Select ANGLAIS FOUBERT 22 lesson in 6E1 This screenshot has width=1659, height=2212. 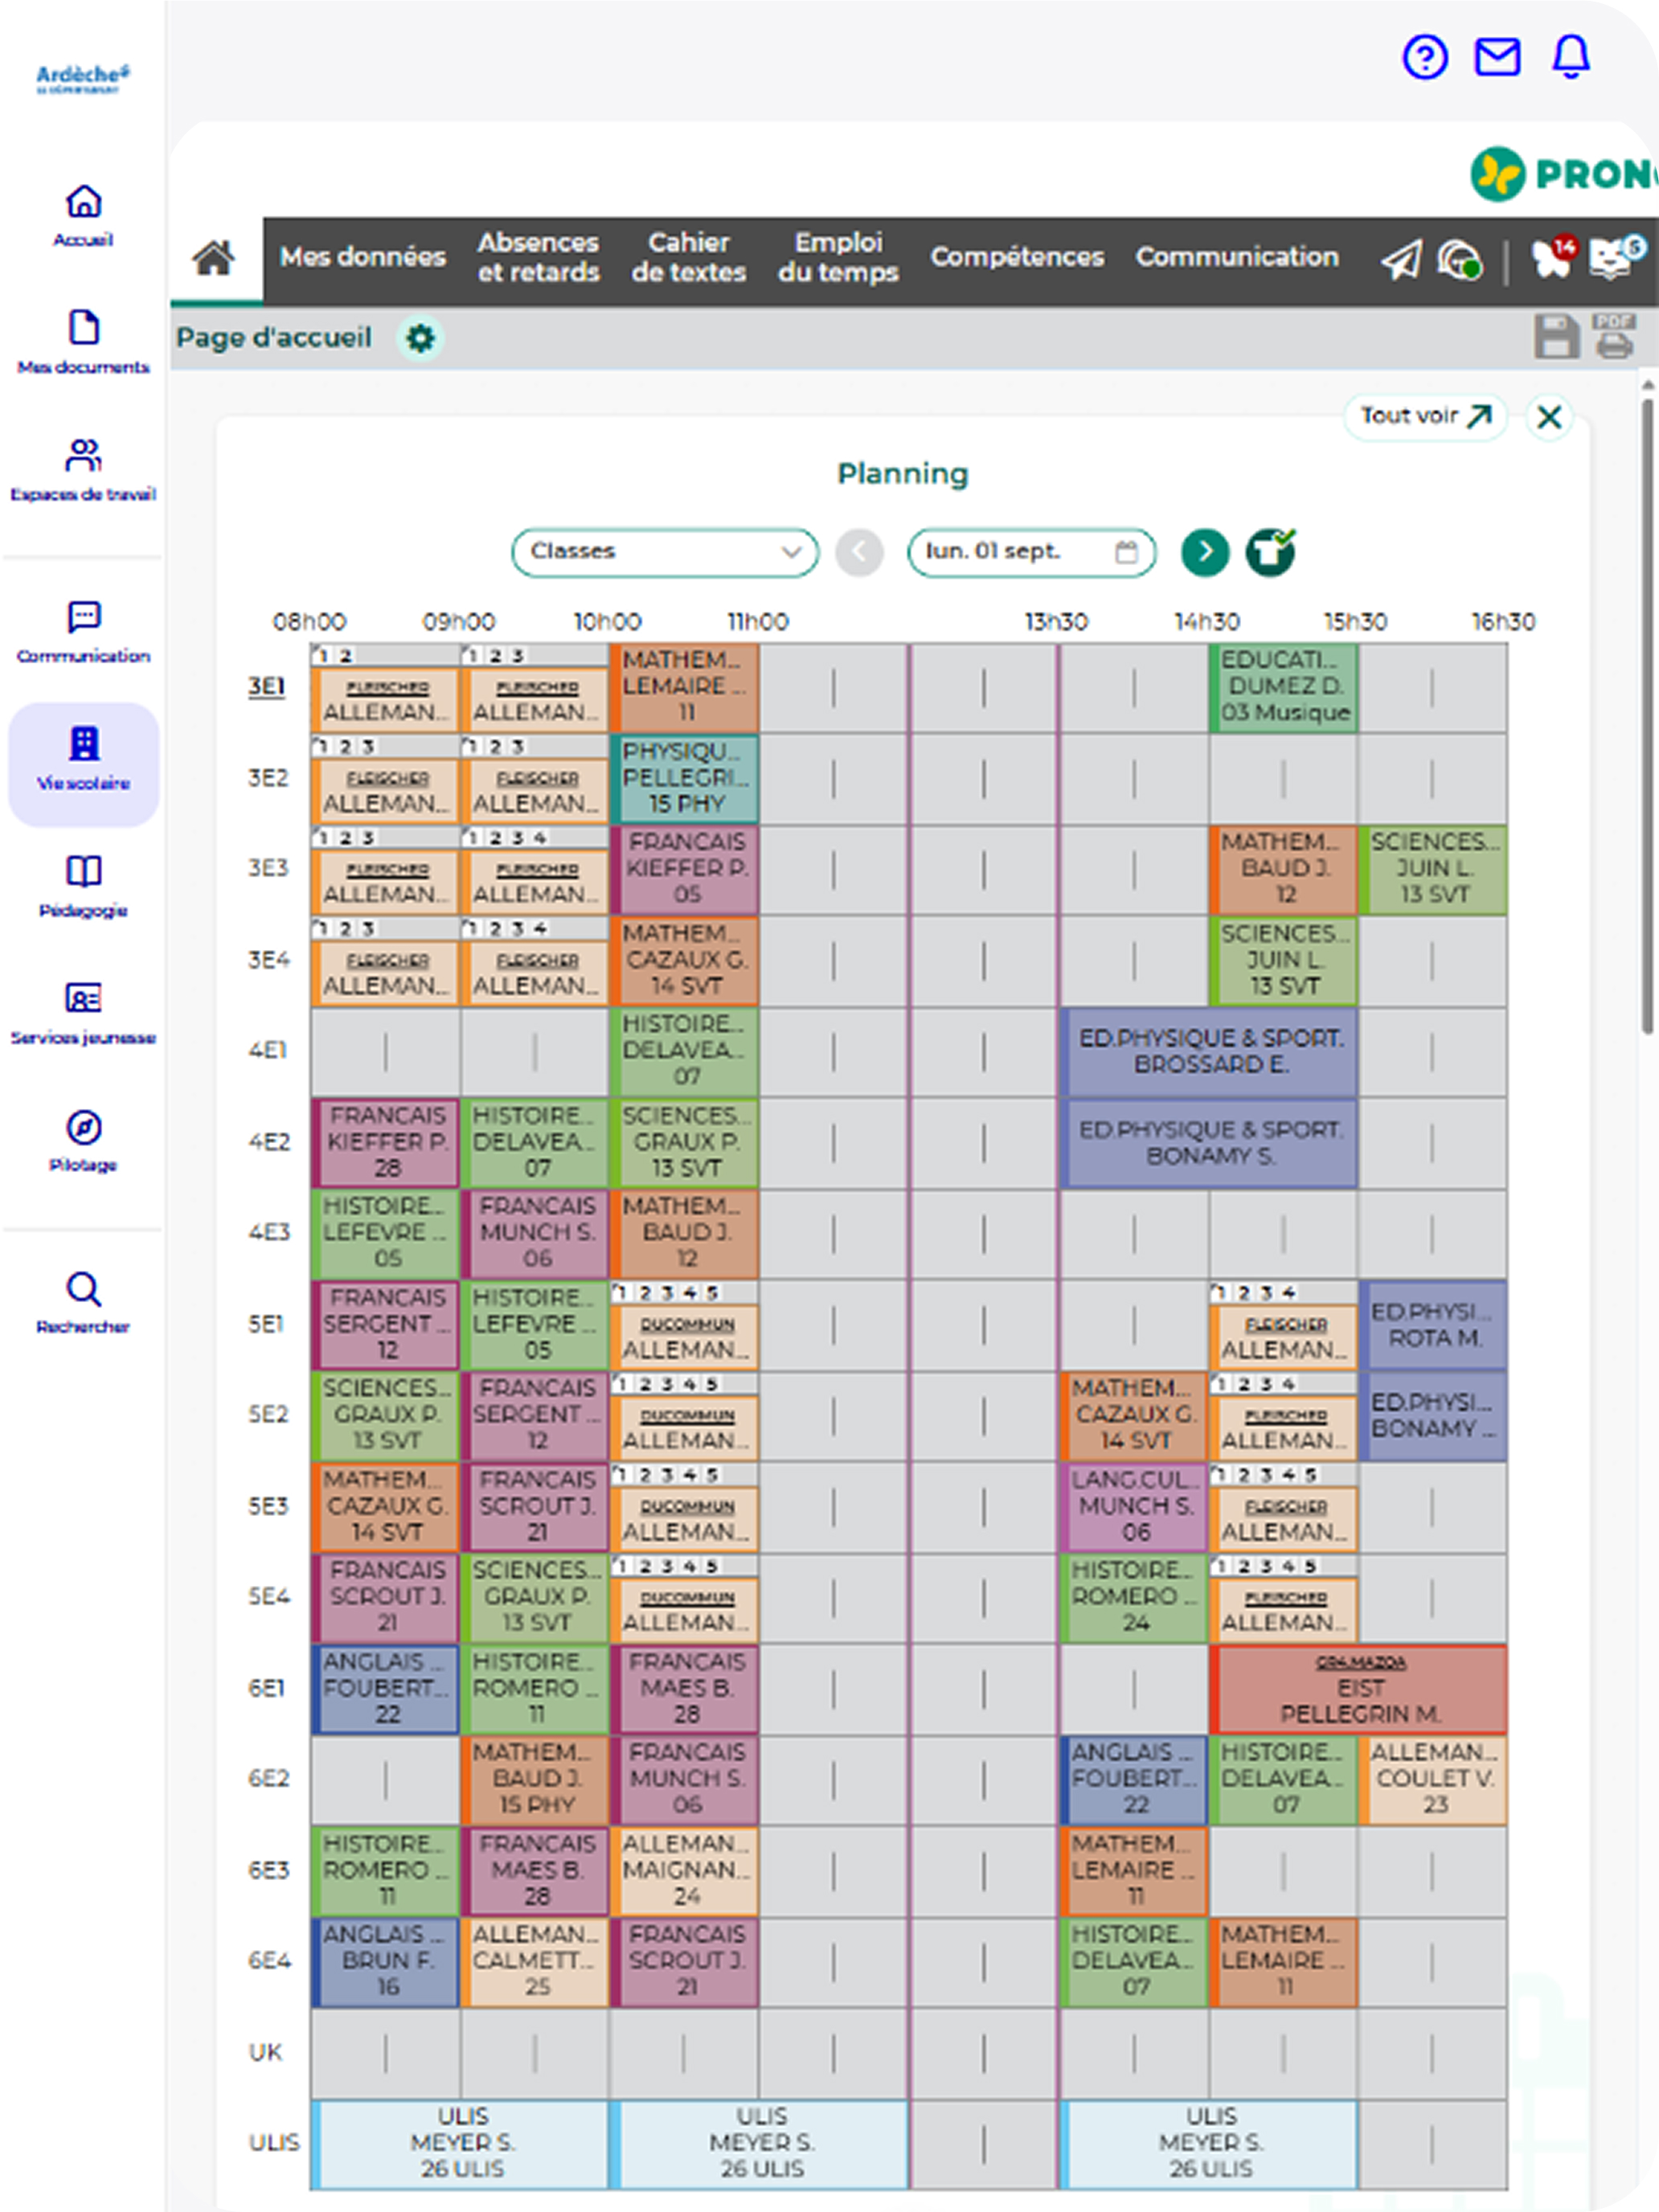tap(385, 1689)
